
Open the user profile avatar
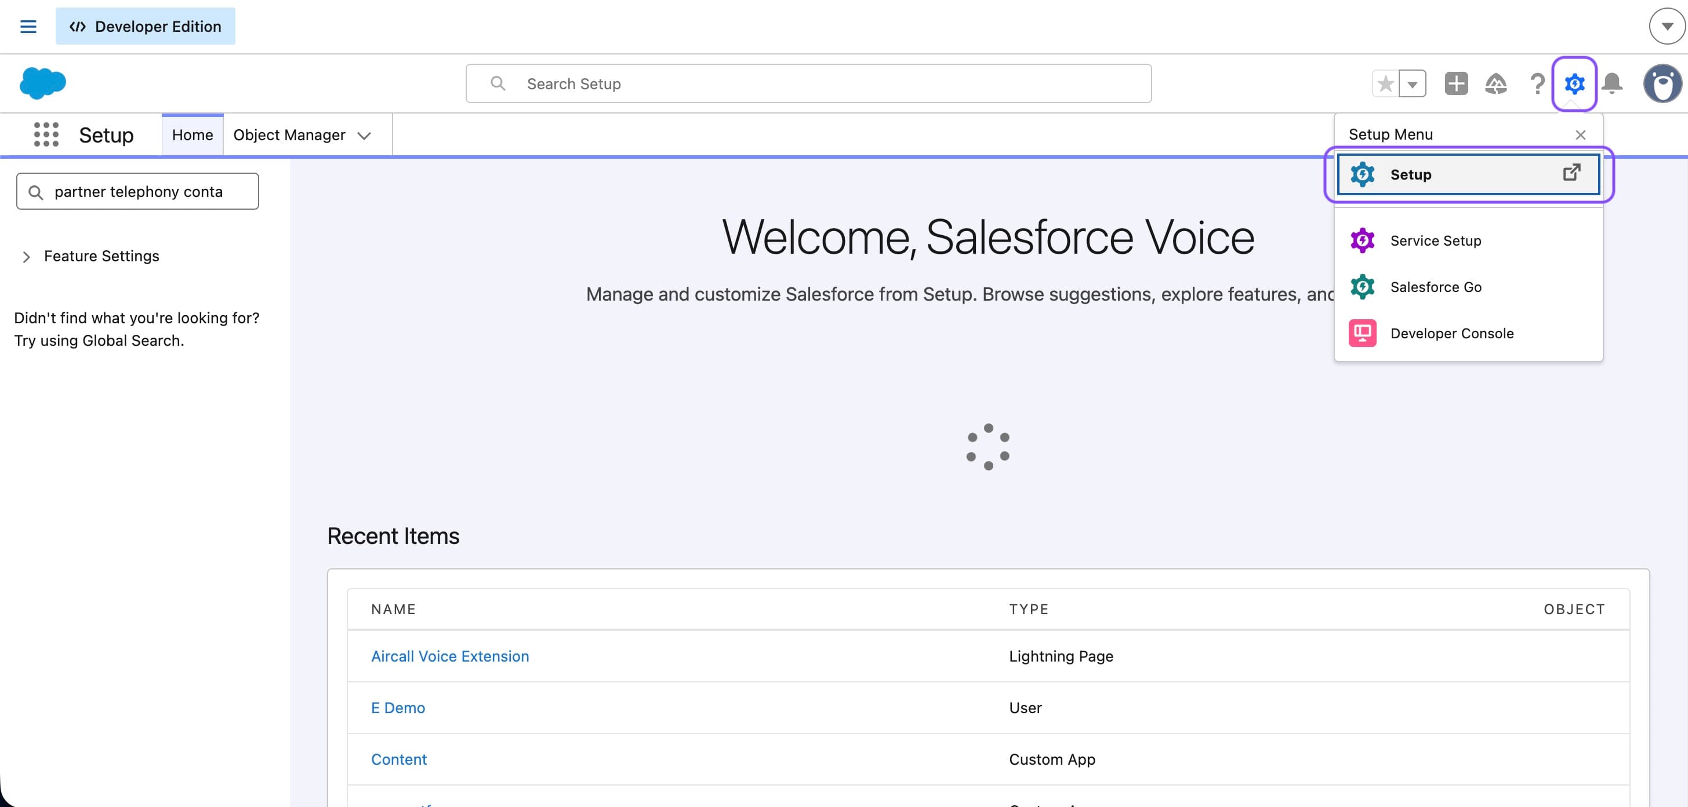click(x=1662, y=84)
